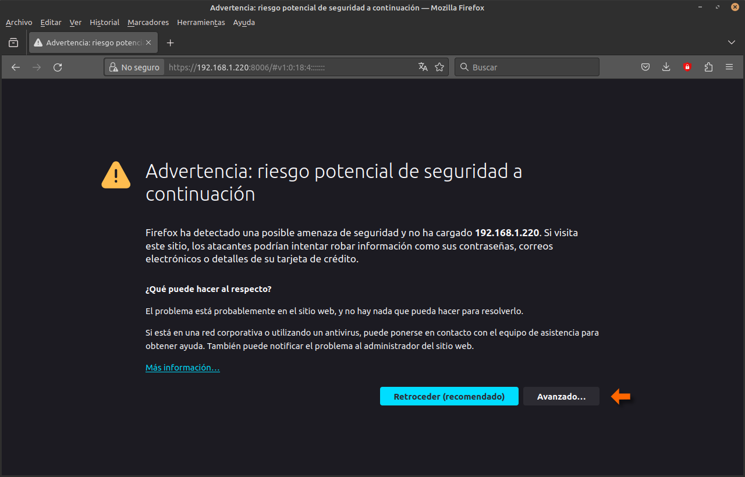Click the translate page icon

coord(423,67)
